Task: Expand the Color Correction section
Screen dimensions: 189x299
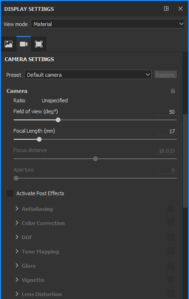Action: point(43,223)
